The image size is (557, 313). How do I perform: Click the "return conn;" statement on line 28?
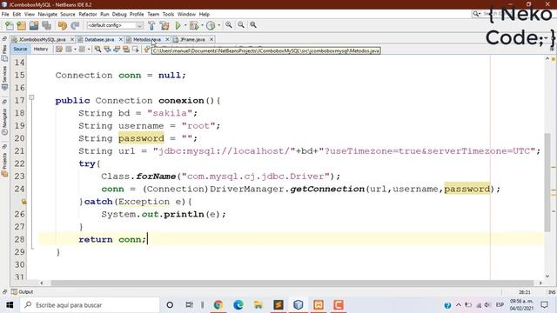112,240
